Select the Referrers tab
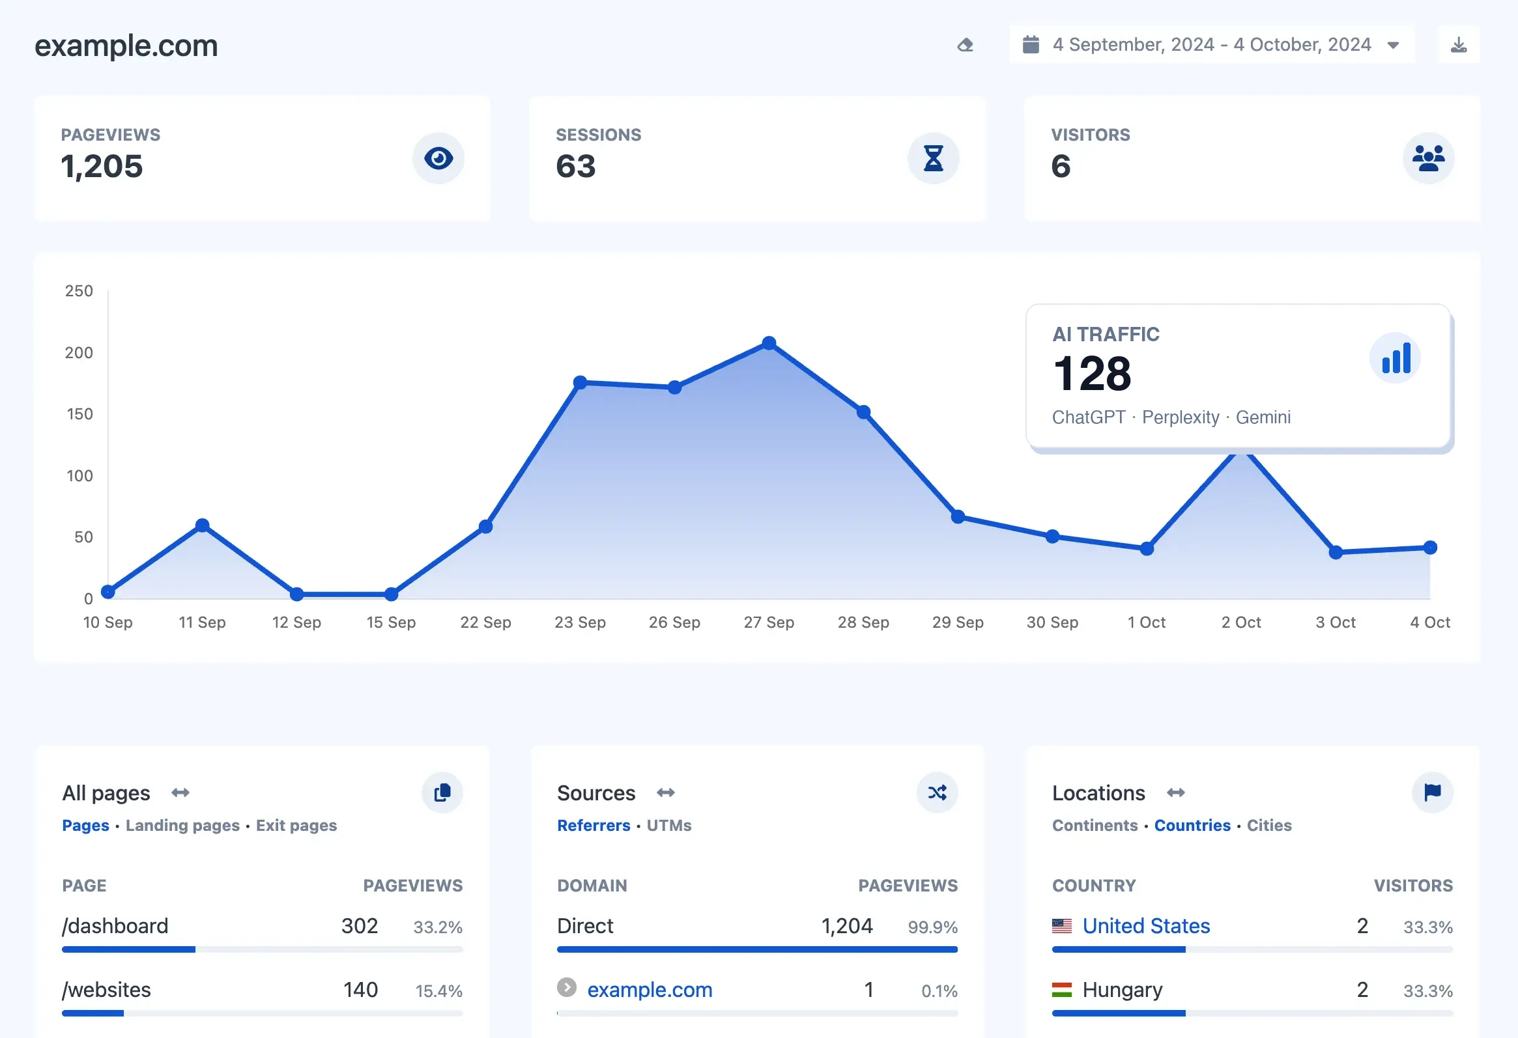The image size is (1518, 1038). tap(594, 825)
